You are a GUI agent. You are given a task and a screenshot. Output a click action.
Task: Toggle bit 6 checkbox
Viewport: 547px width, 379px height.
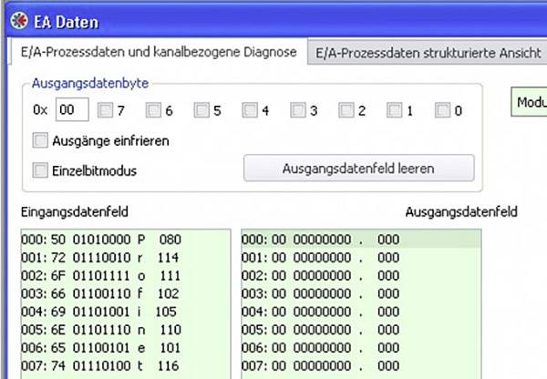tap(154, 111)
